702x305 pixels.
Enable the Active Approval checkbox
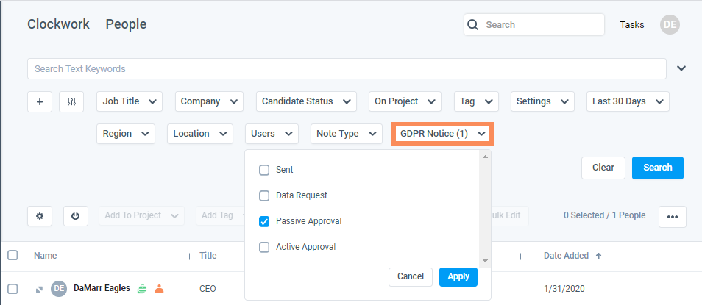tap(264, 247)
